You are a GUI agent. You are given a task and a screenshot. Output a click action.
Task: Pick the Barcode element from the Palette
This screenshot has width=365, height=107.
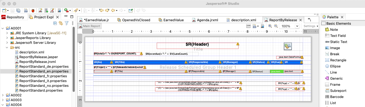(x=337, y=97)
